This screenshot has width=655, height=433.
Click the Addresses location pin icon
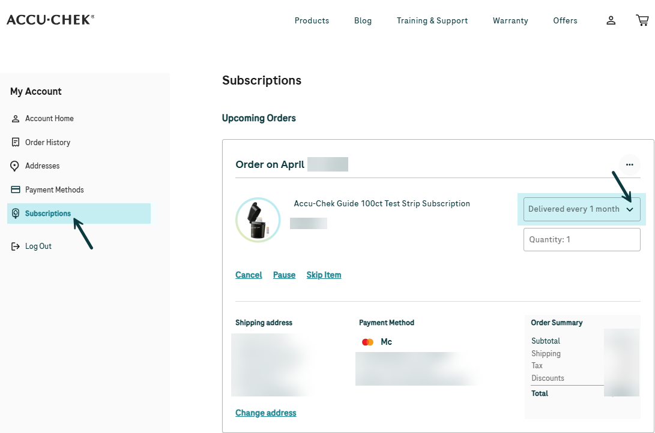[x=14, y=166]
